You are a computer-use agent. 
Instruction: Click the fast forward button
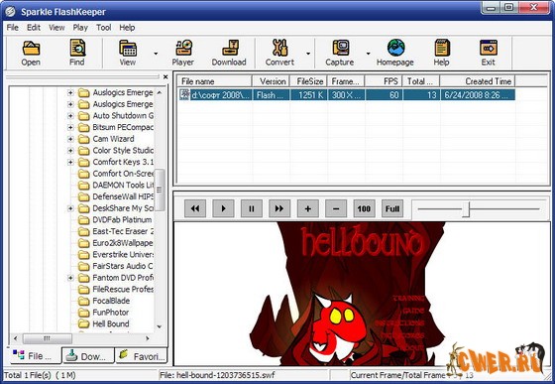pos(279,208)
